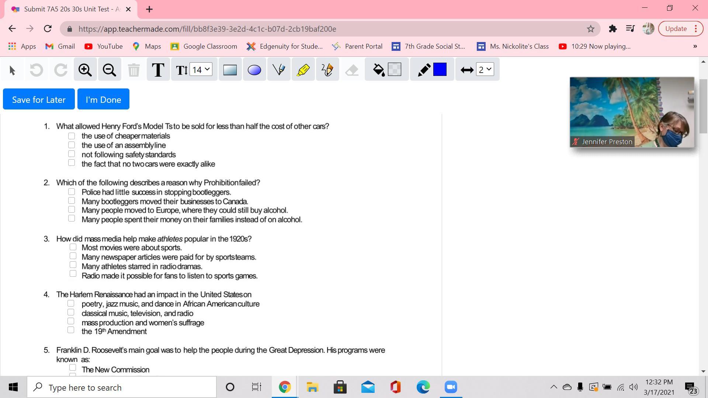This screenshot has width=708, height=398.
Task: Click the blue pen color swatch
Action: pos(440,70)
